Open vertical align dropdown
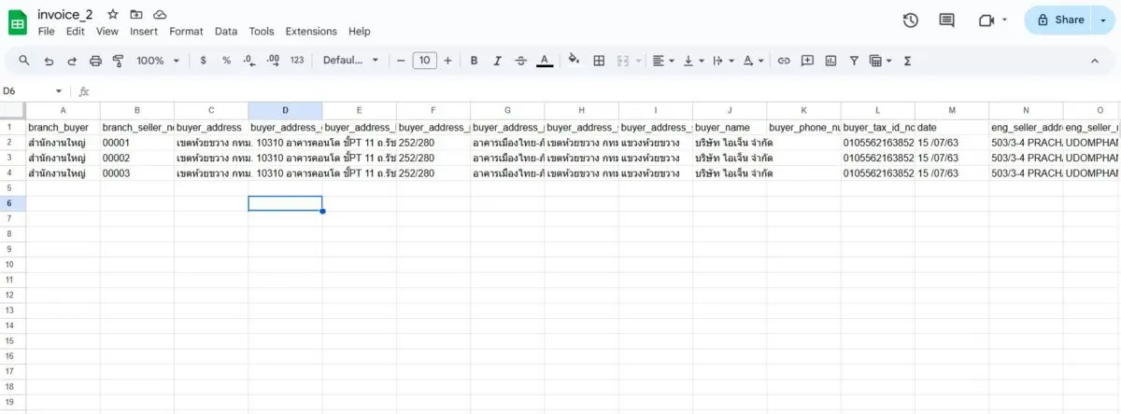The height and width of the screenshot is (414, 1121). tap(693, 61)
